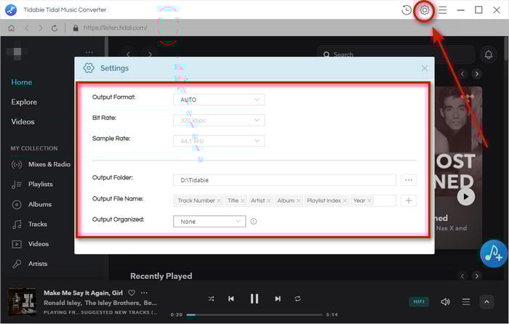Like the track with heart icon
Image resolution: width=509 pixels, height=324 pixels.
click(x=132, y=293)
